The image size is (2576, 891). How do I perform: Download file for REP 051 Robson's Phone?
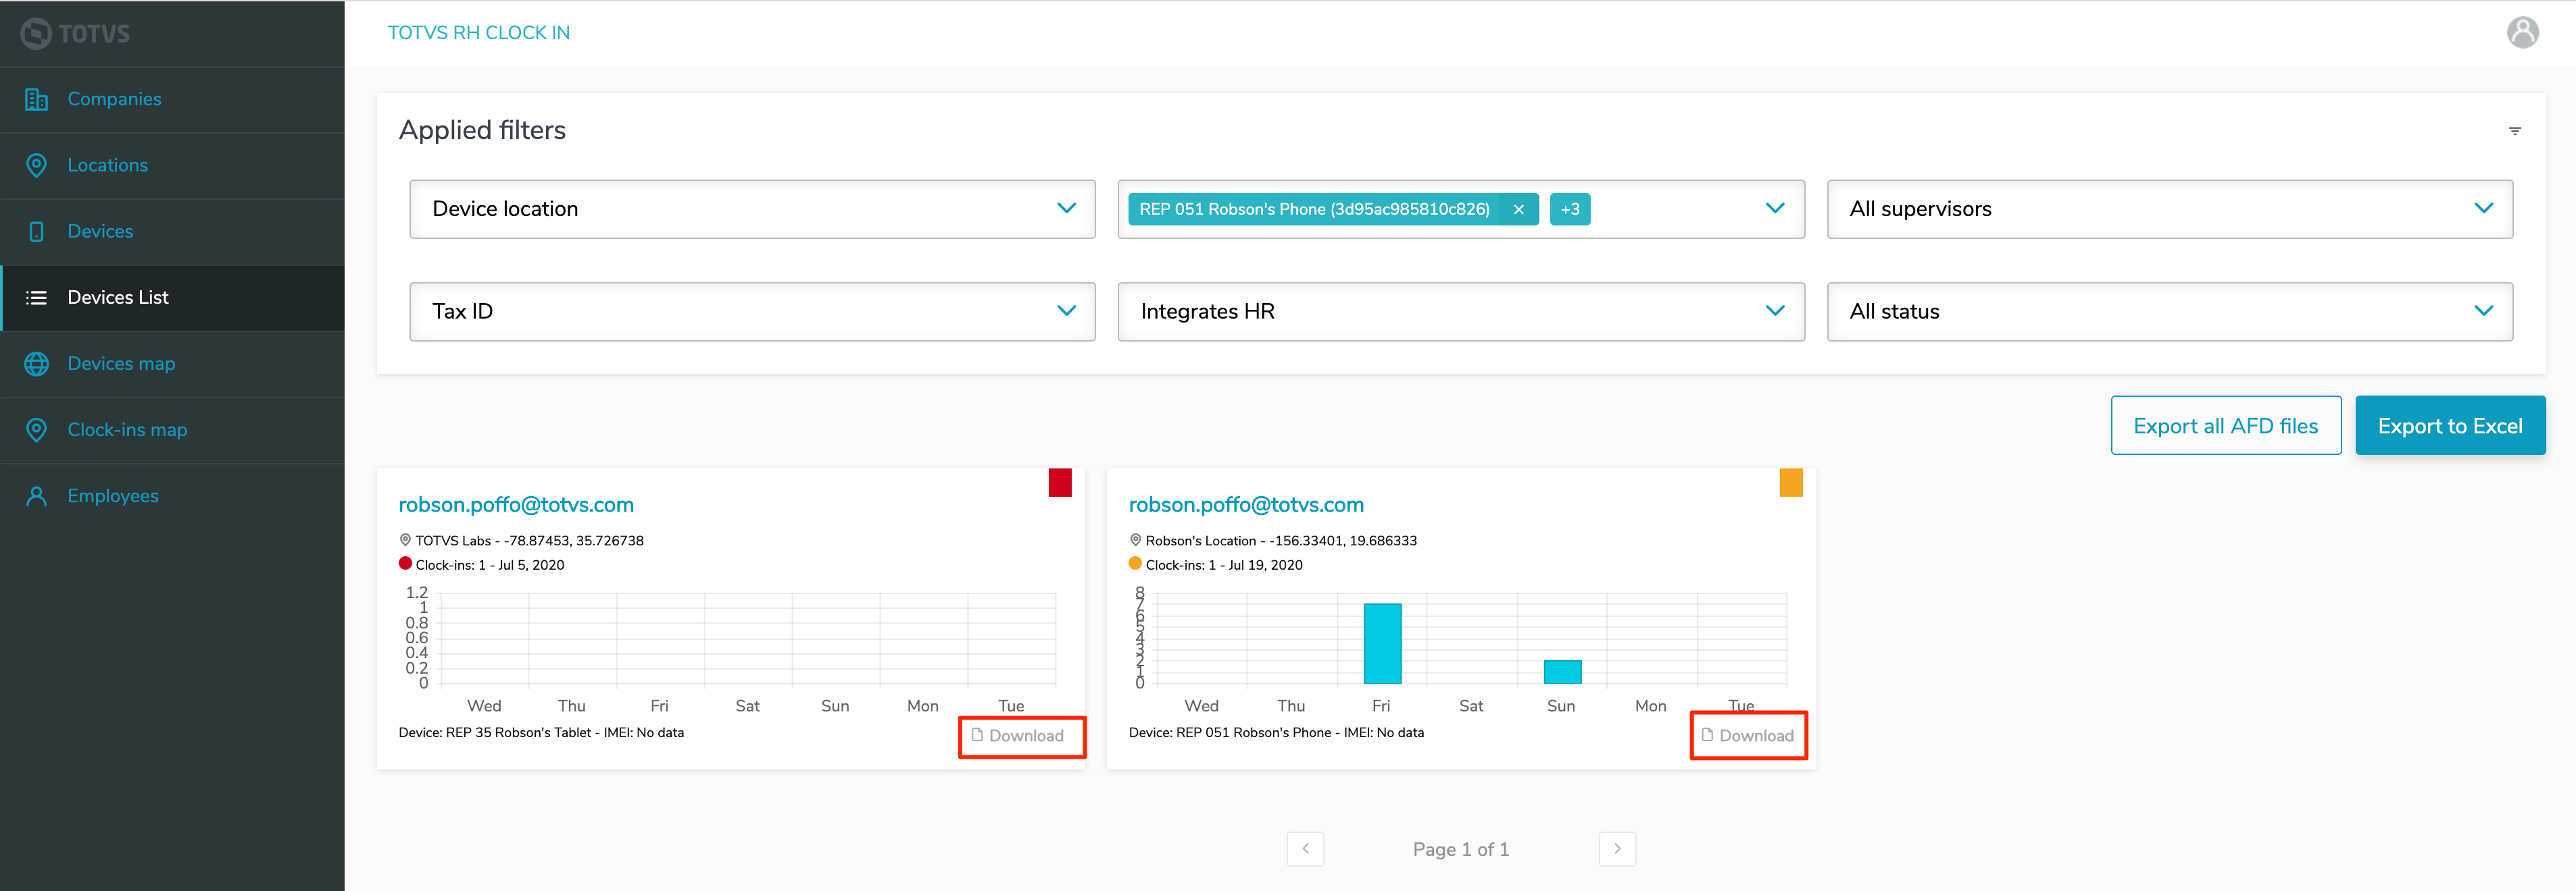pyautogui.click(x=1747, y=735)
